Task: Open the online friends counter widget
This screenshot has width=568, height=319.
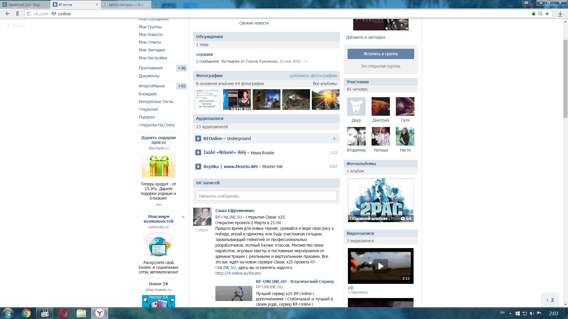Action: 550,300
